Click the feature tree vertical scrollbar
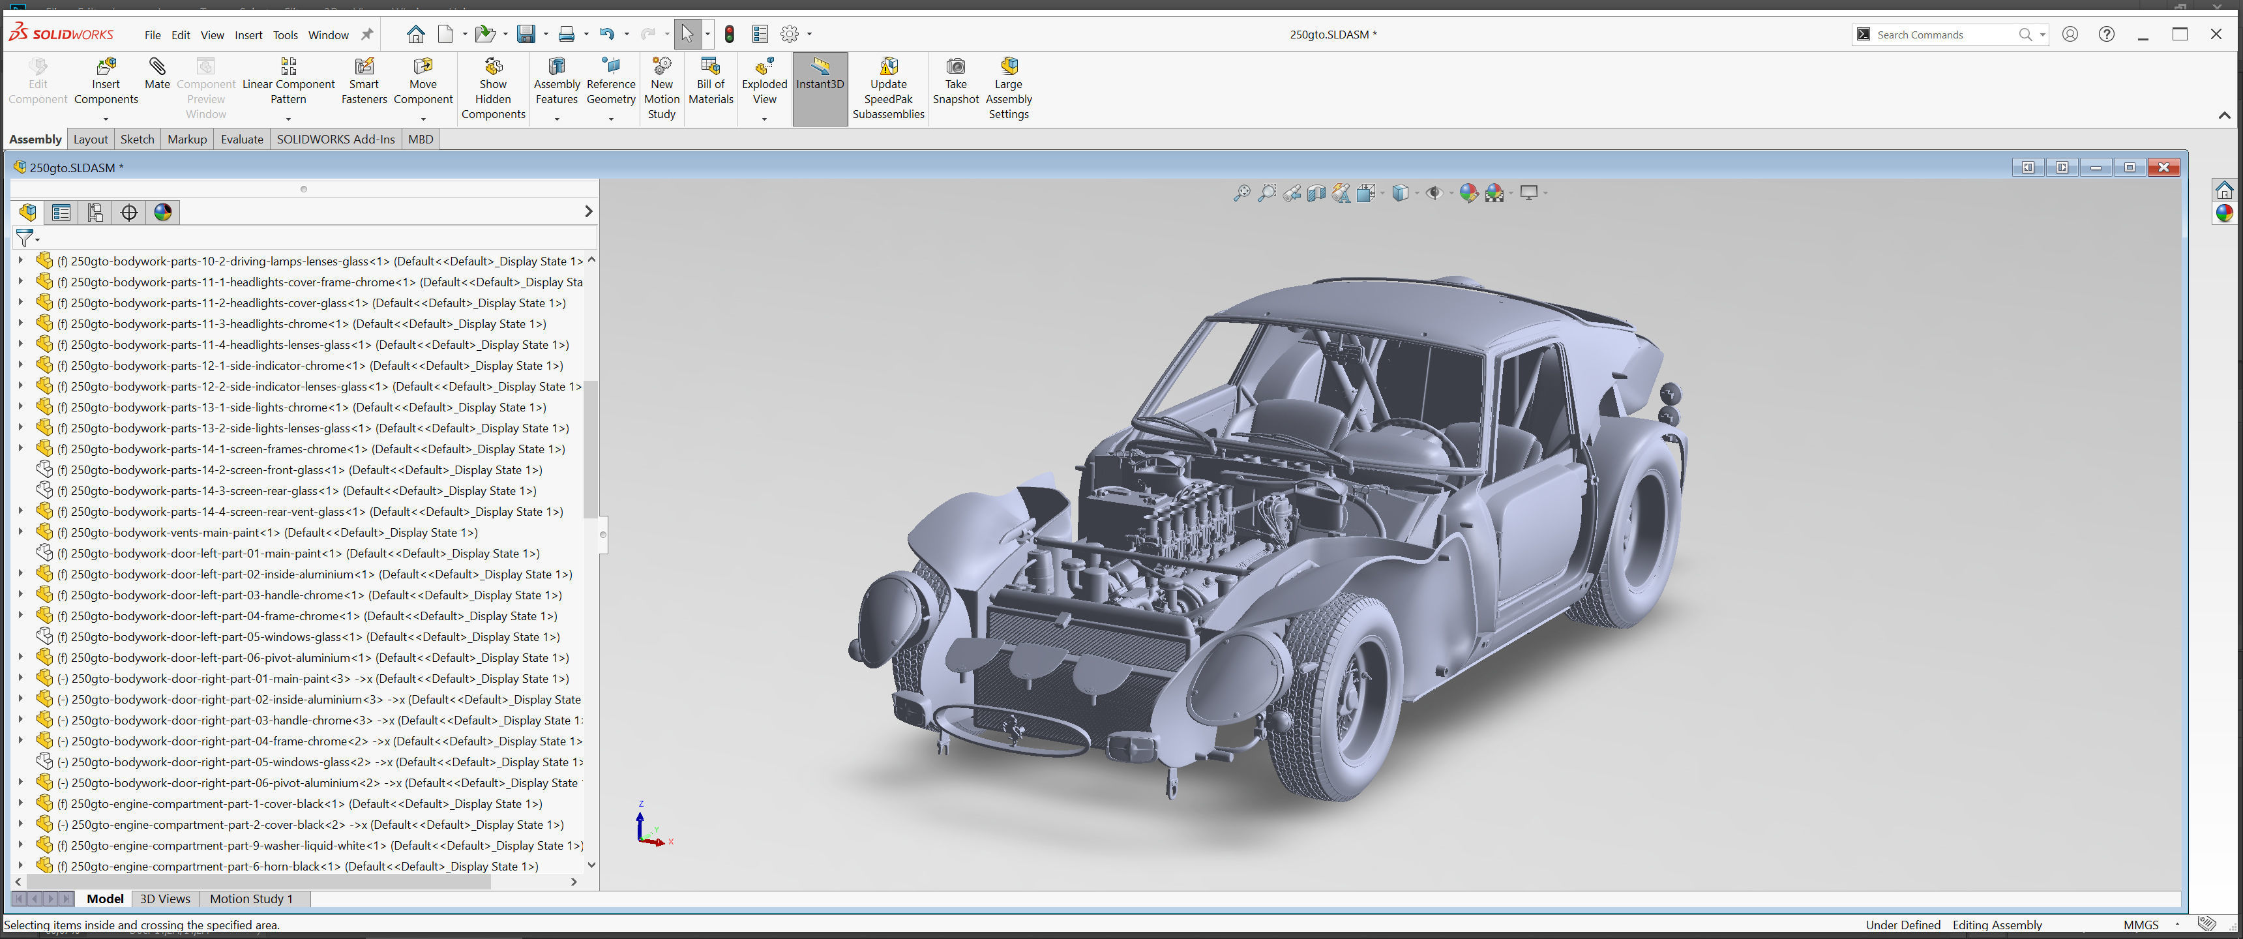 click(x=590, y=449)
